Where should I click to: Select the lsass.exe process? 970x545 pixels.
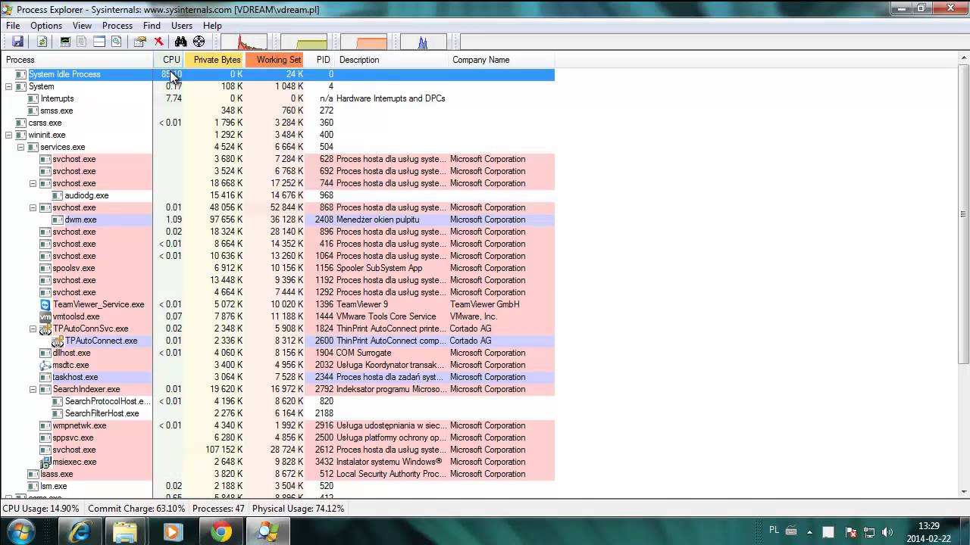[x=57, y=474]
